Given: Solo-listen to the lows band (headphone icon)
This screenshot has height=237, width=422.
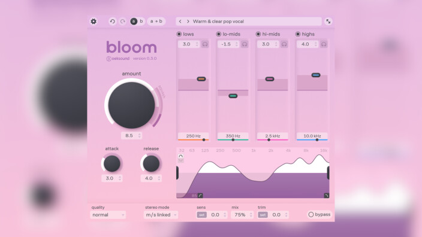Looking at the screenshot, I should [205, 44].
